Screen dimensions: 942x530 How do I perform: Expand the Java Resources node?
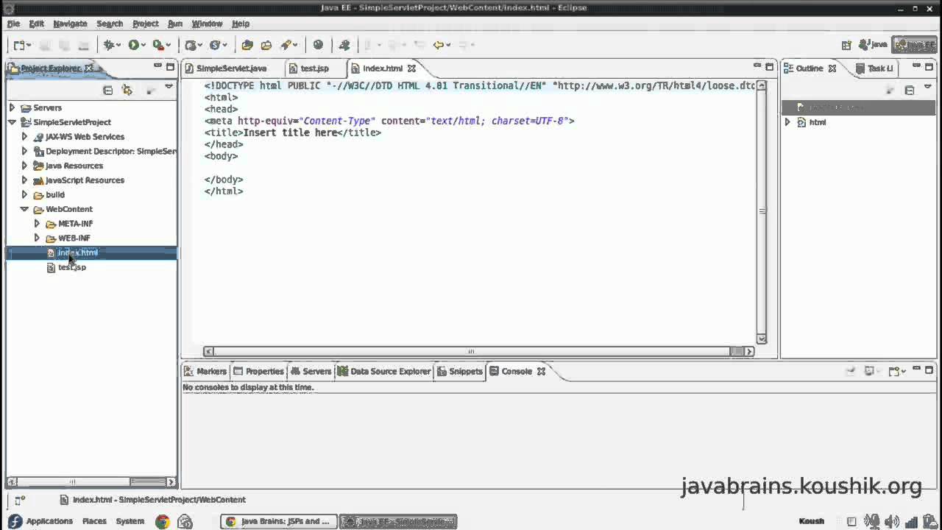point(24,166)
